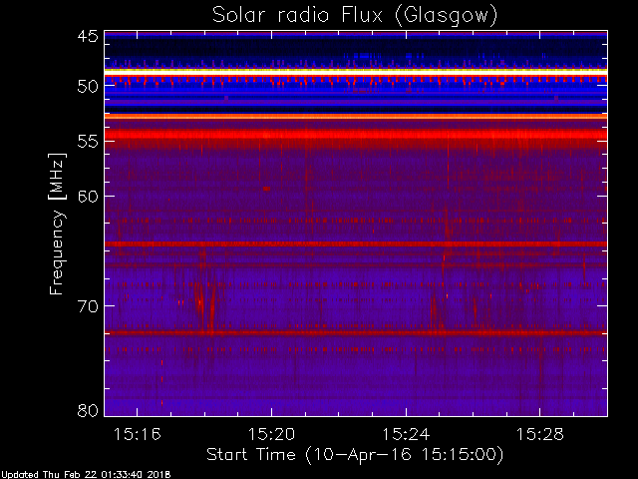Click the '15:24' time tick label
638x479 pixels.
(406, 434)
